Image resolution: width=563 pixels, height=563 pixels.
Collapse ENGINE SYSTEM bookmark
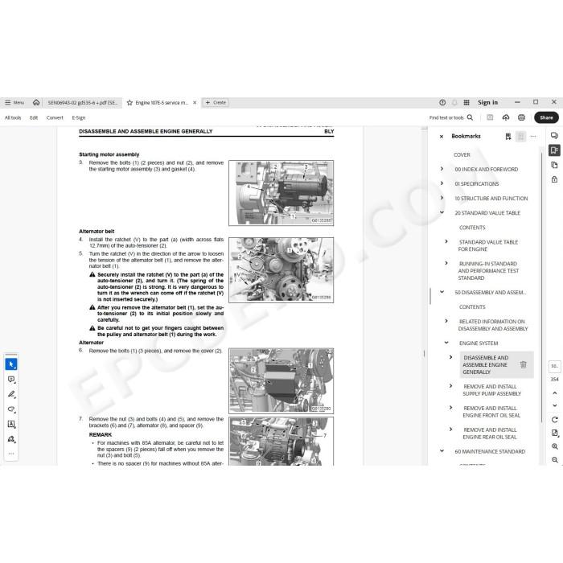(446, 343)
